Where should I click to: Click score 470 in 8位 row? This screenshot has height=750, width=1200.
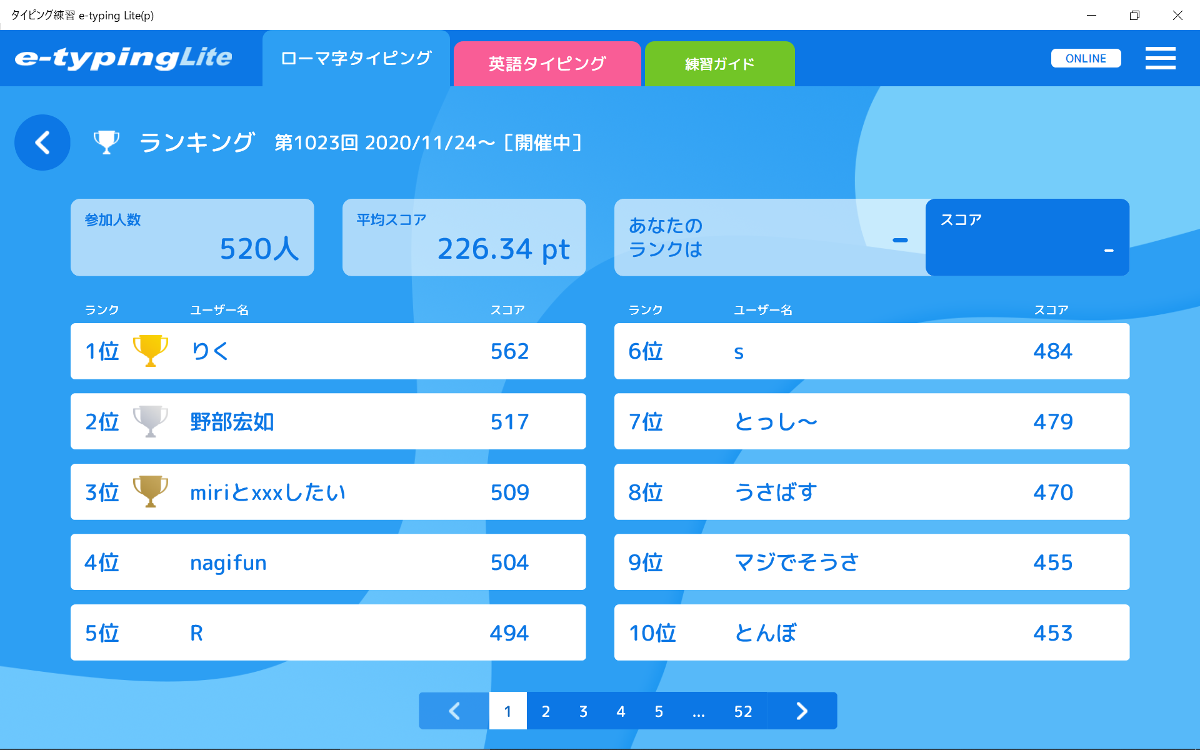(1052, 492)
